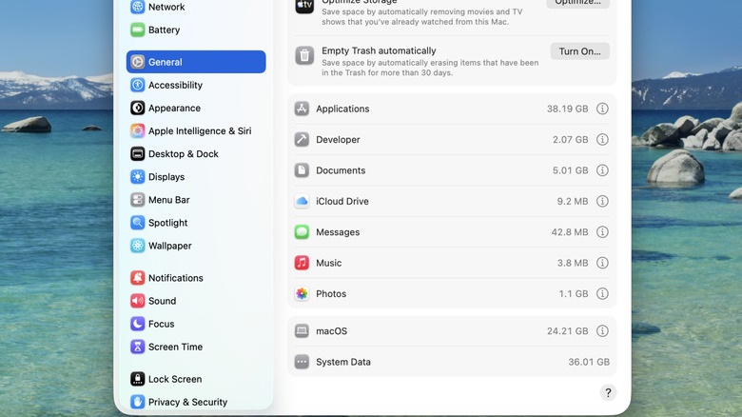The width and height of the screenshot is (742, 417).
Task: Click the Empty Trash automatically heading
Action: coord(379,50)
